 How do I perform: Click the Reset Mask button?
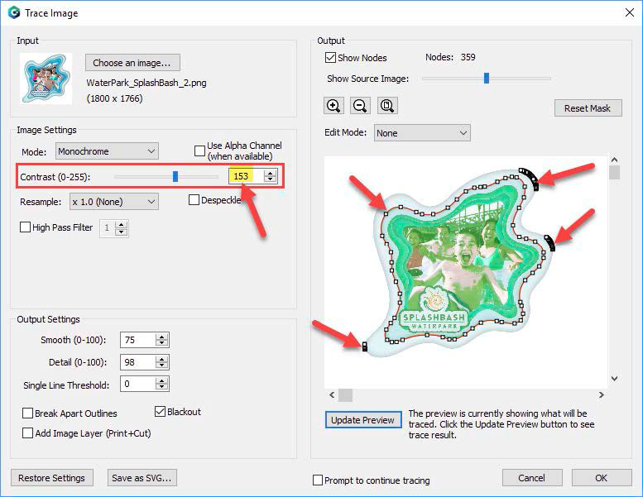(x=588, y=108)
